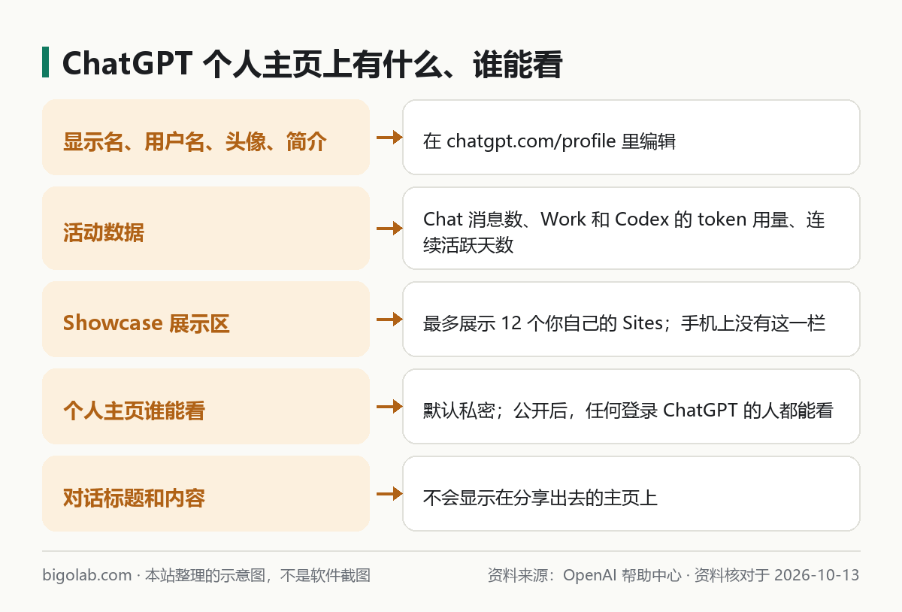The image size is (902, 612).
Task: Click the source line "资料来源：OpenAI 帮助中心"
Action: [584, 576]
